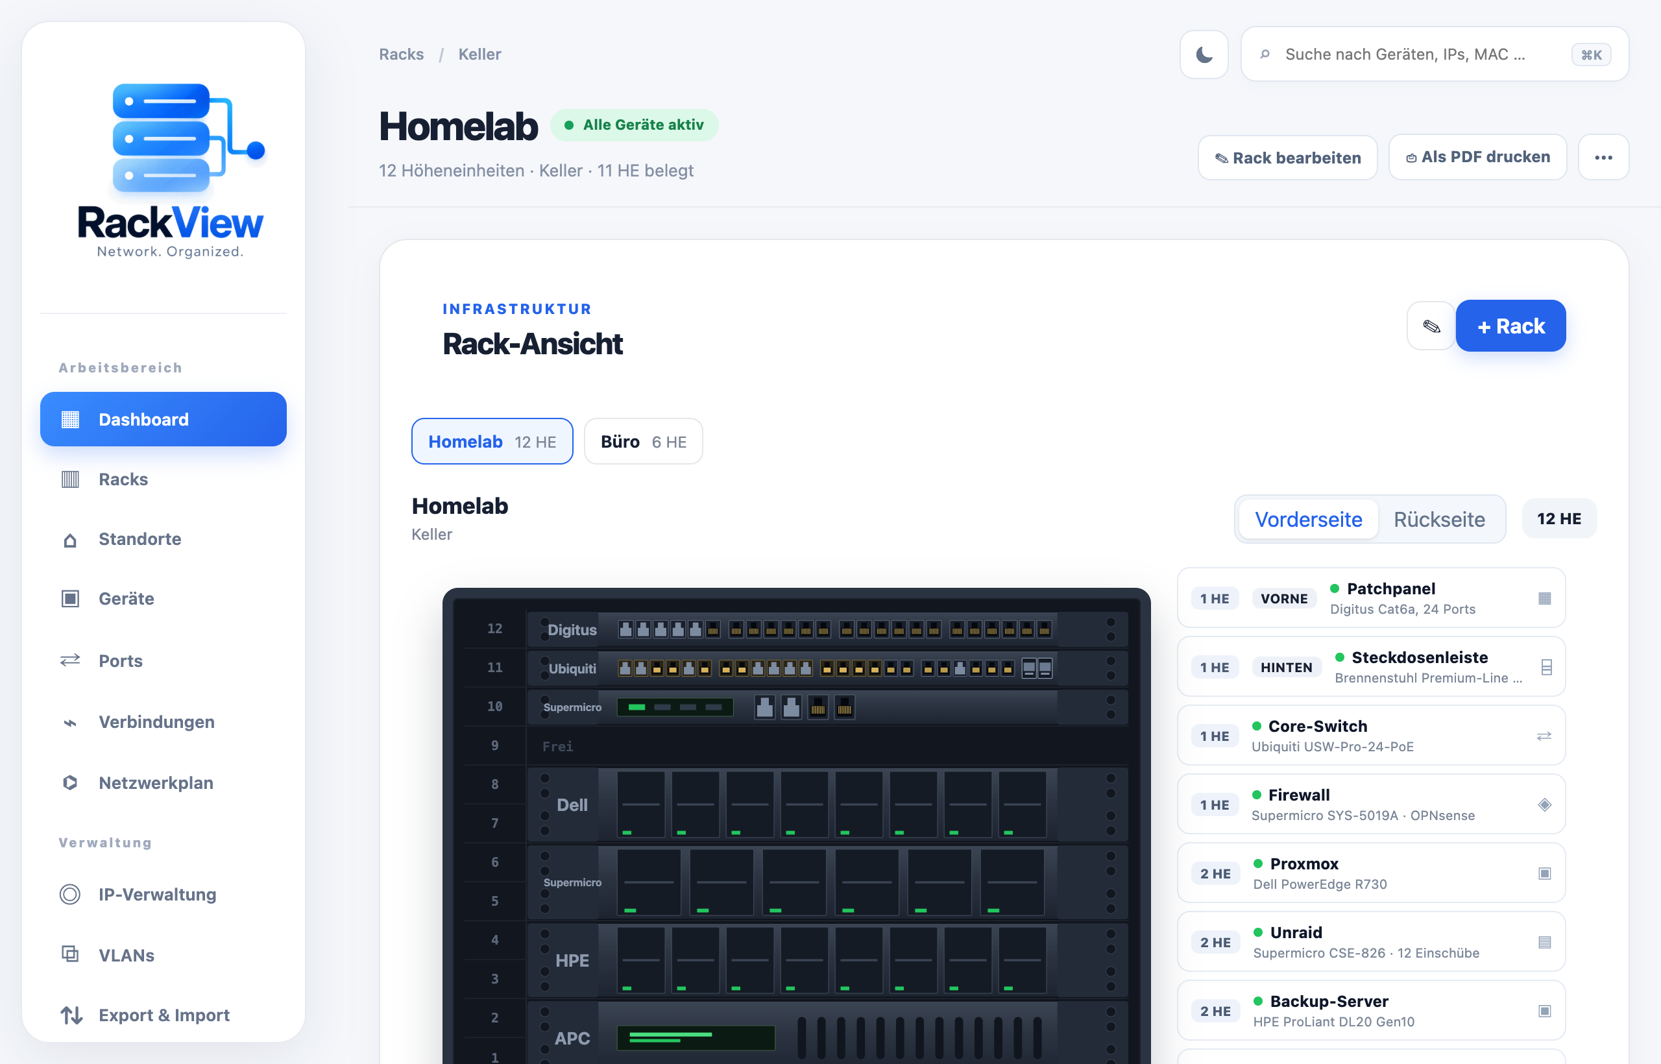Click the search magnifier icon
The width and height of the screenshot is (1661, 1064).
(1265, 54)
